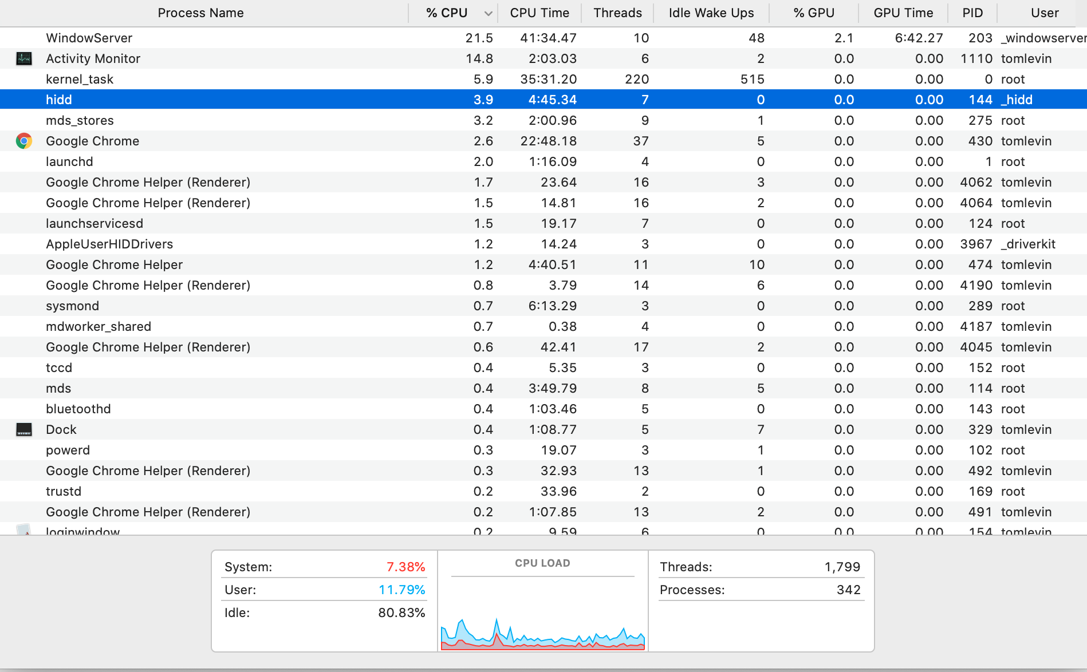Select the WindowServer process row
The height and width of the screenshot is (672, 1087).
coord(543,38)
